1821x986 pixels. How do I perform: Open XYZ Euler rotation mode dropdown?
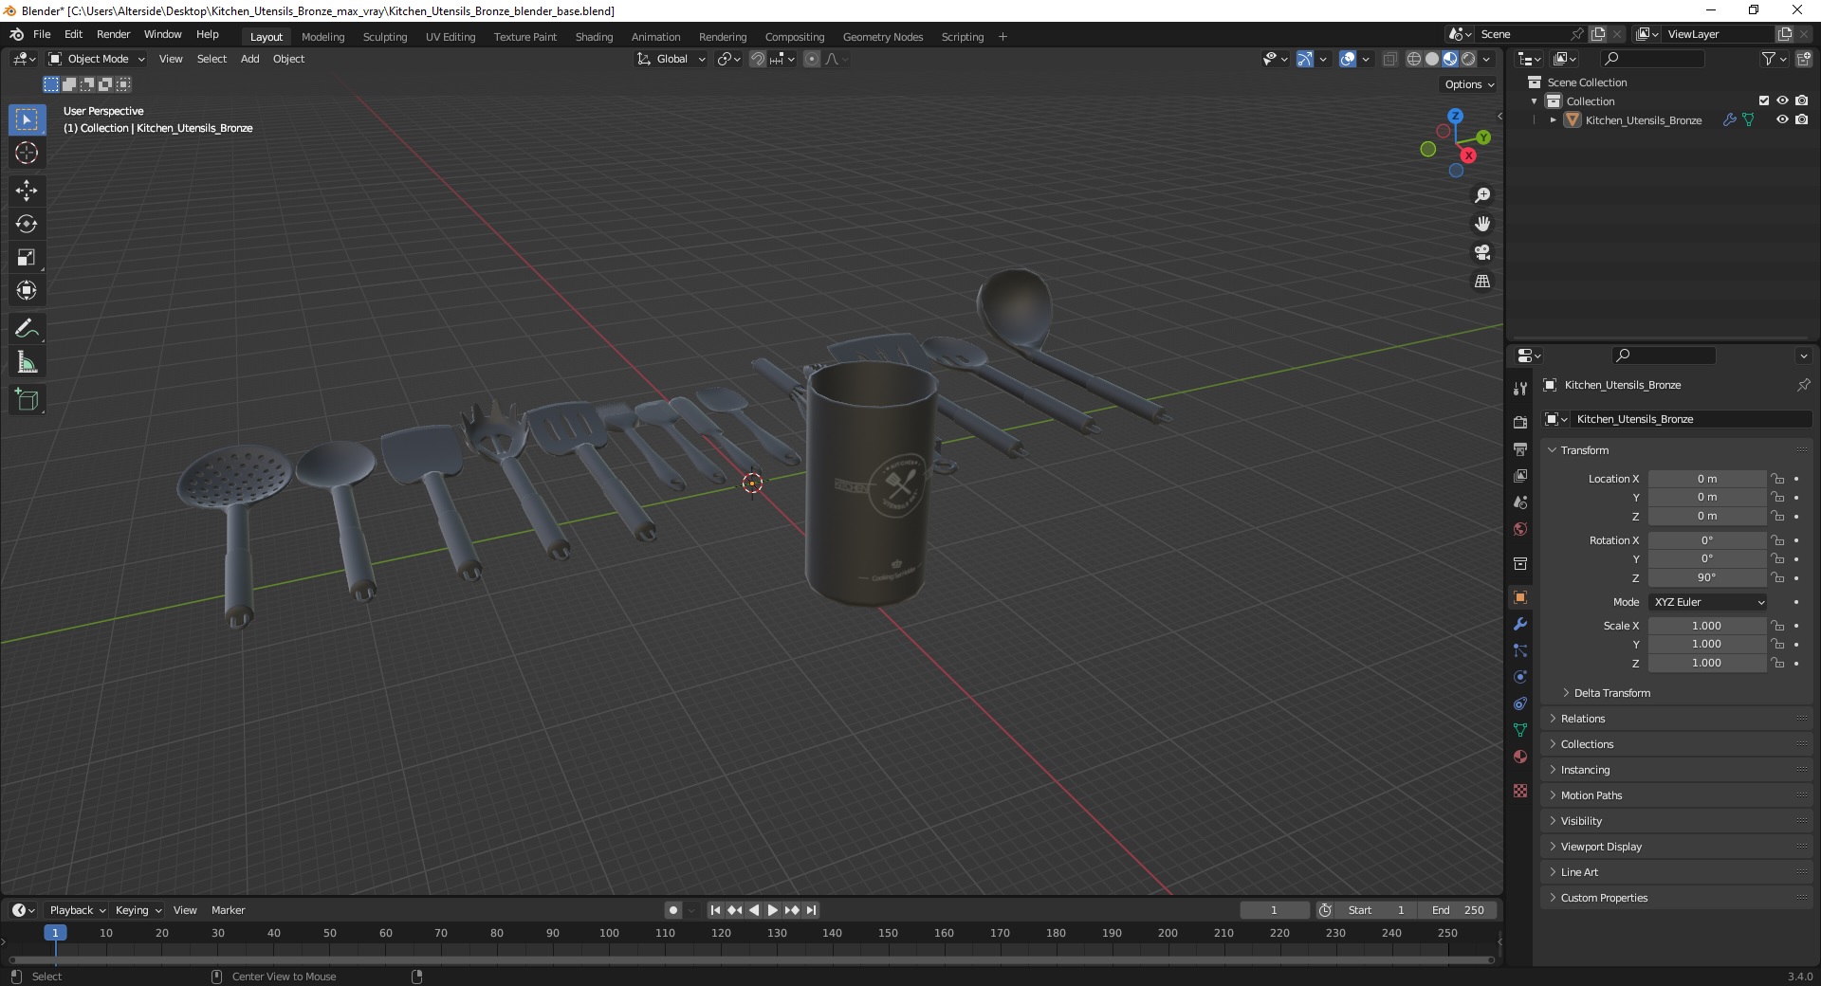click(x=1708, y=602)
